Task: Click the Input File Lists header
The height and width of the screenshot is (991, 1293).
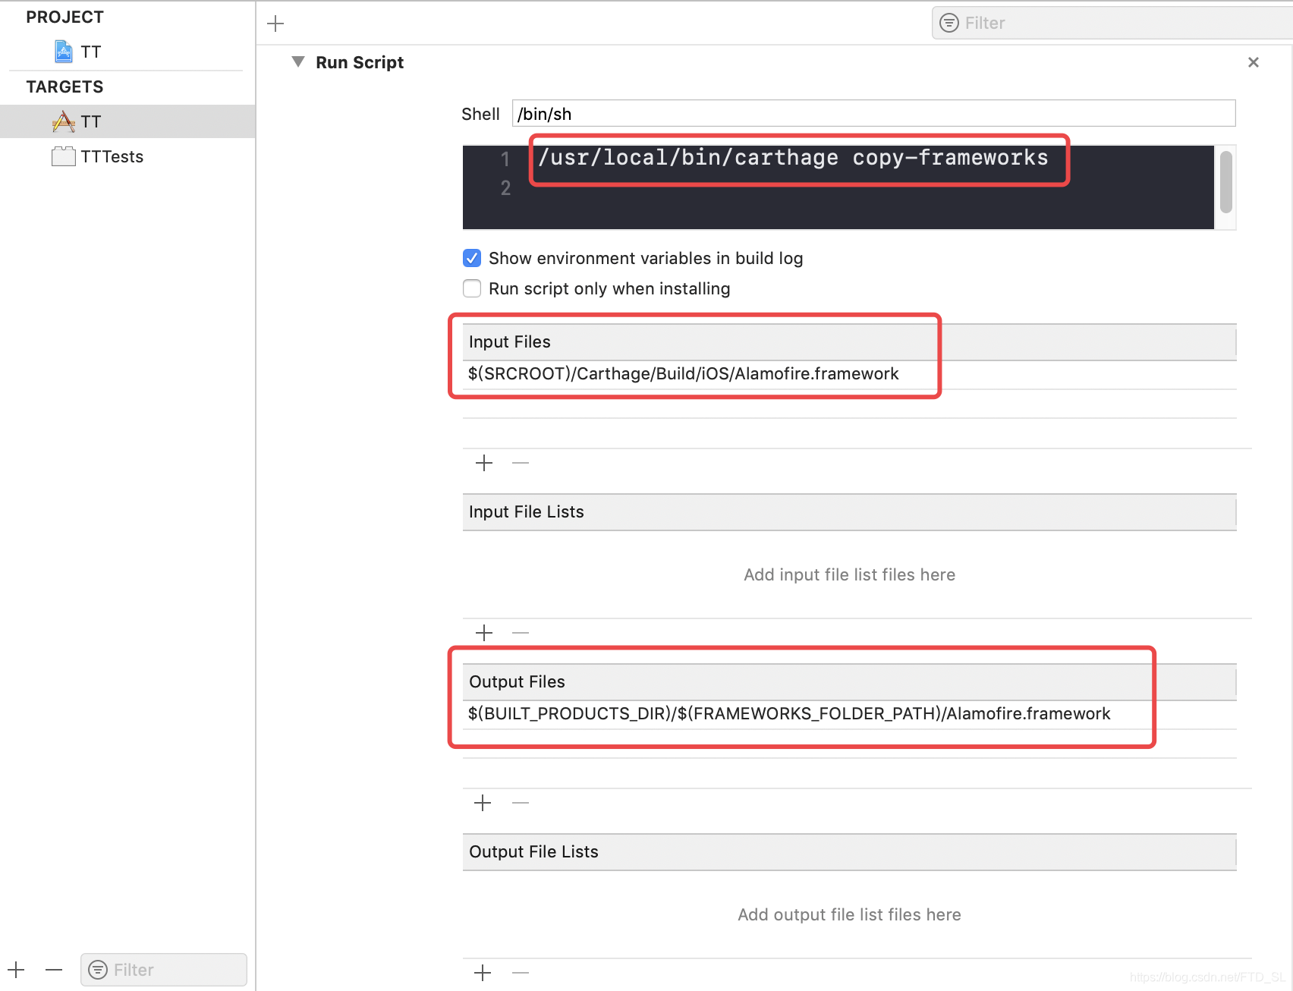Action: (x=849, y=512)
